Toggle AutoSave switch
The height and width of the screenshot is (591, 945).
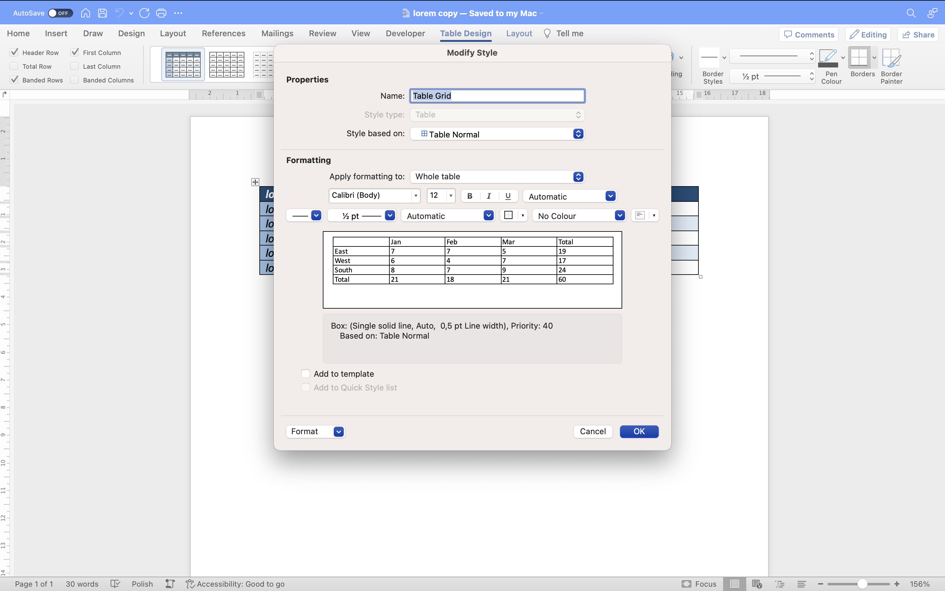point(61,13)
